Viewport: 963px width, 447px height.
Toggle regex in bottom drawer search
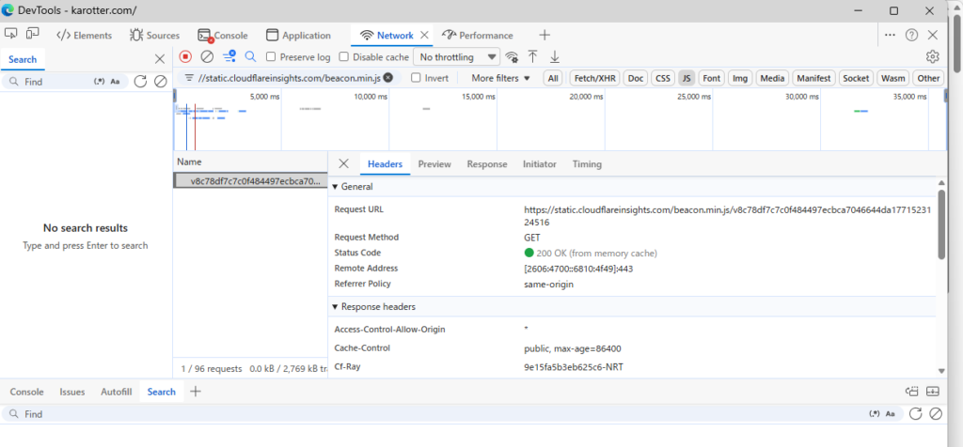(875, 414)
